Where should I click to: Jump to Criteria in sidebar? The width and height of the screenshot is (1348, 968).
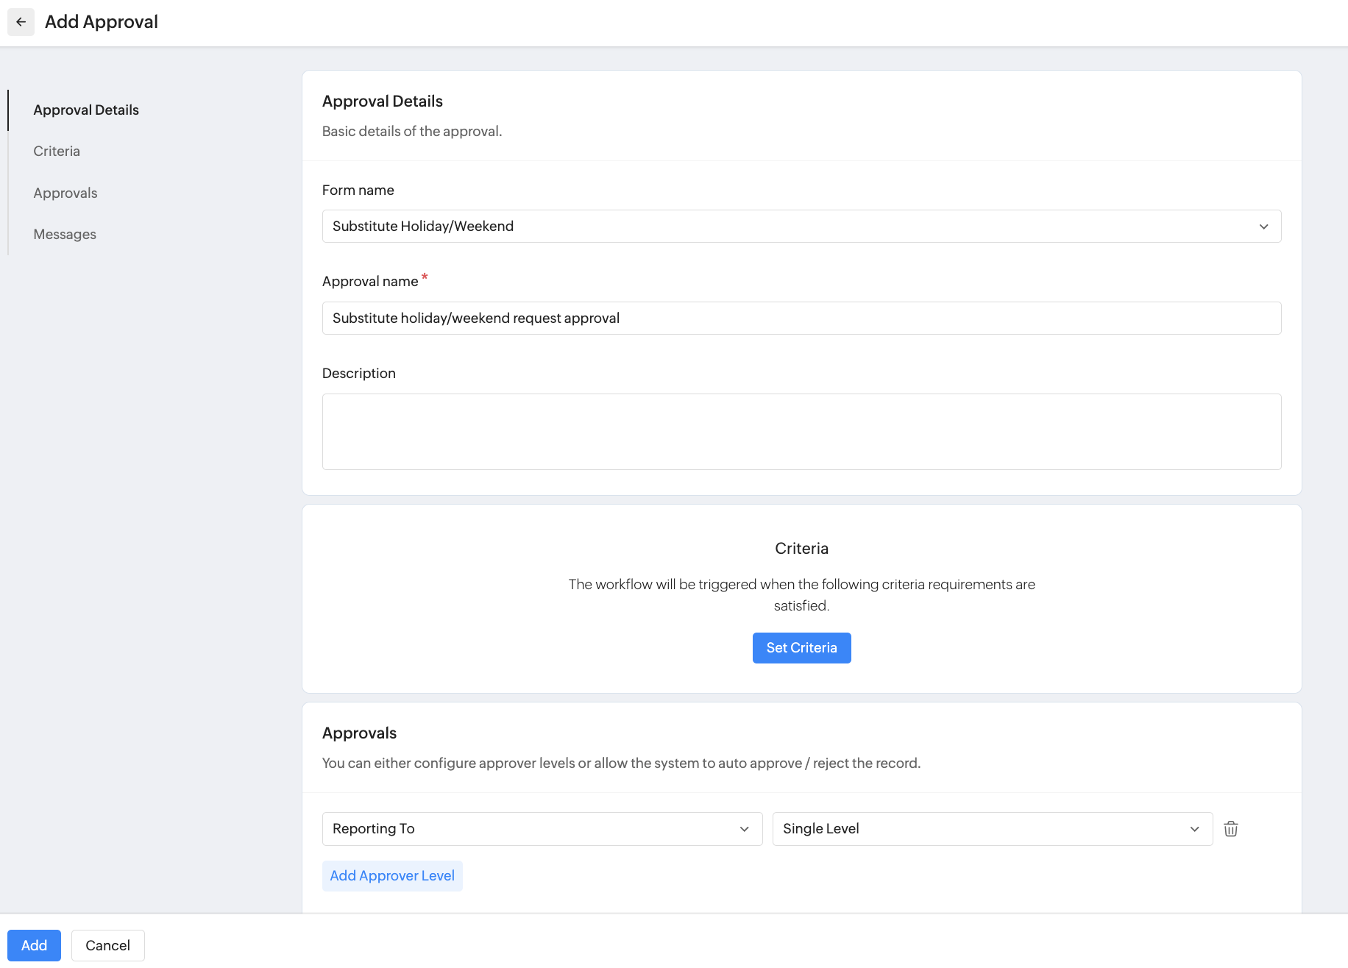pyautogui.click(x=57, y=152)
